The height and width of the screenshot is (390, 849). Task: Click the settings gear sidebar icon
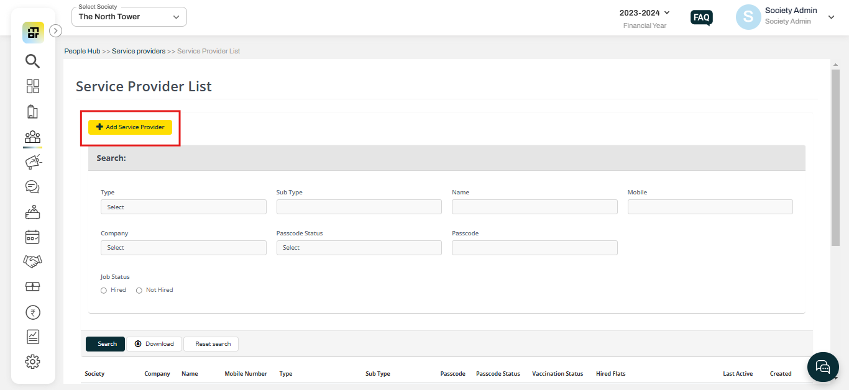[x=32, y=361]
